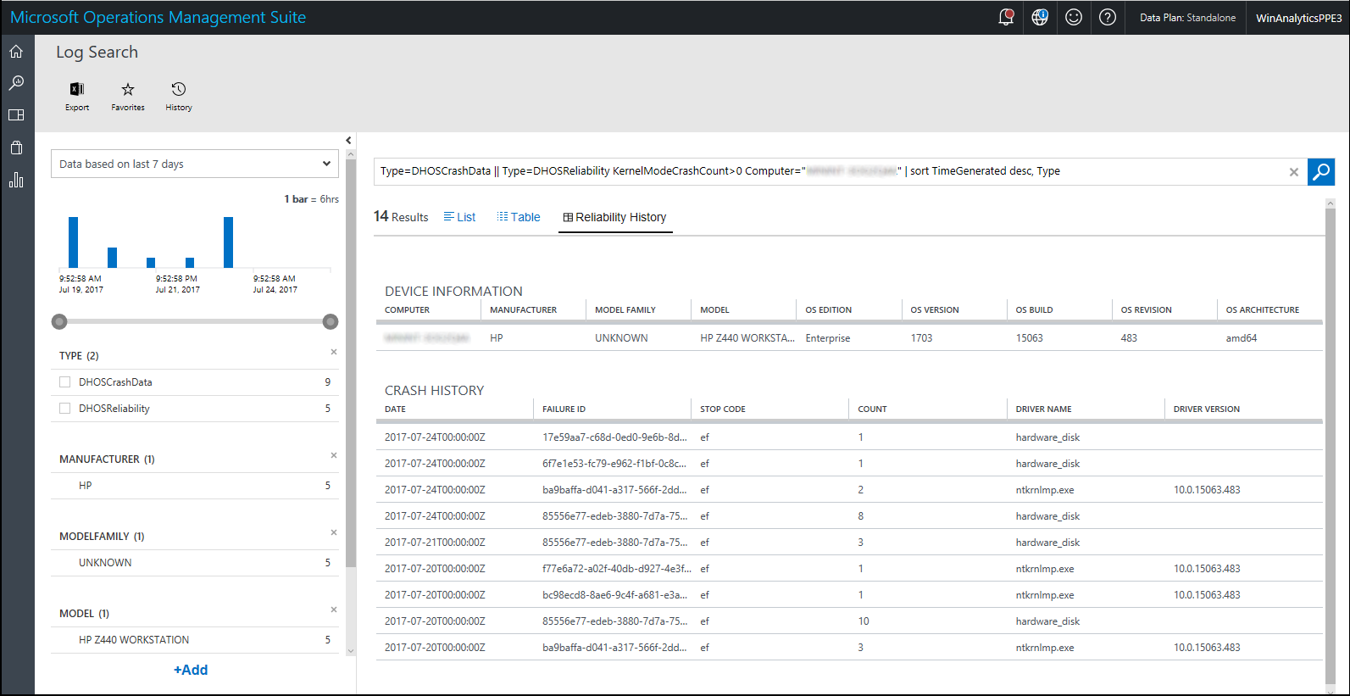
Task: Click the +Add link
Action: (x=191, y=670)
